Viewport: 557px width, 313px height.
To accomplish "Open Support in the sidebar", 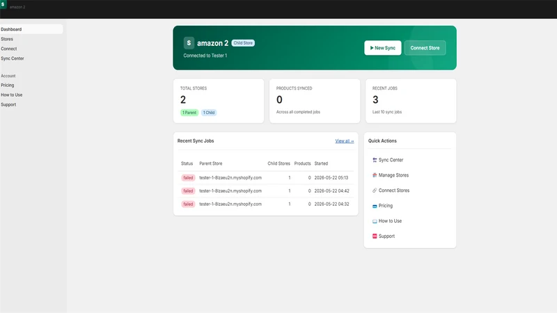I will (x=8, y=105).
